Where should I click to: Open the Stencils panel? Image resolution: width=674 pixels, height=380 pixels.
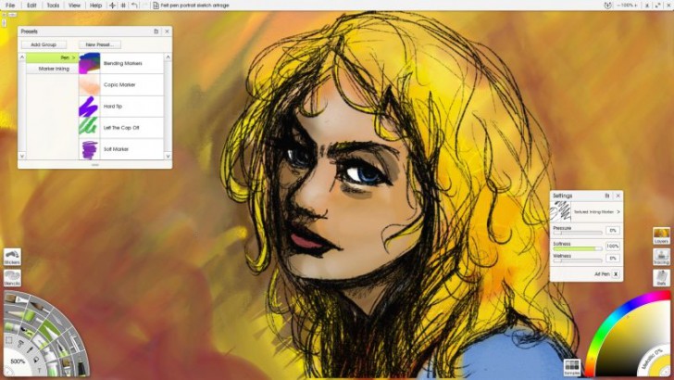tap(12, 278)
